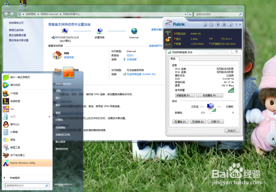Expand the 入门 submenu arrow
The height and width of the screenshot is (192, 276).
(50, 117)
